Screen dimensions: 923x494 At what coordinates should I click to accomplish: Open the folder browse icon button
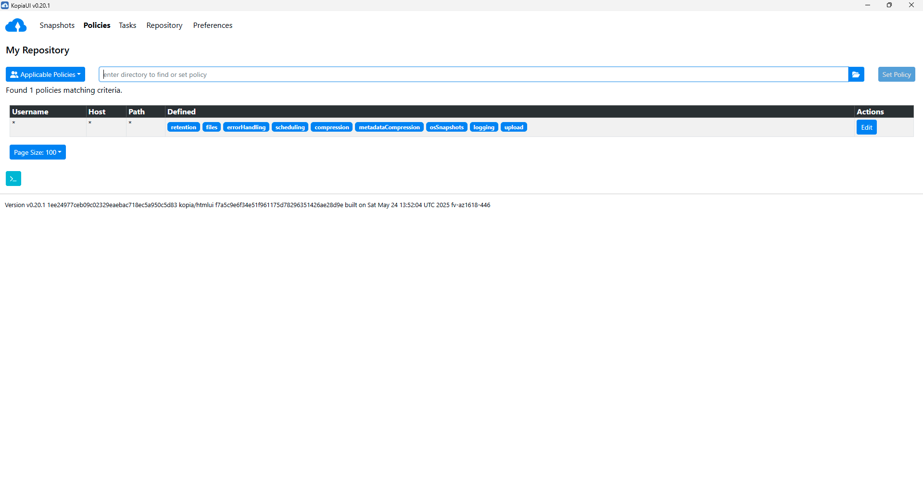(856, 74)
